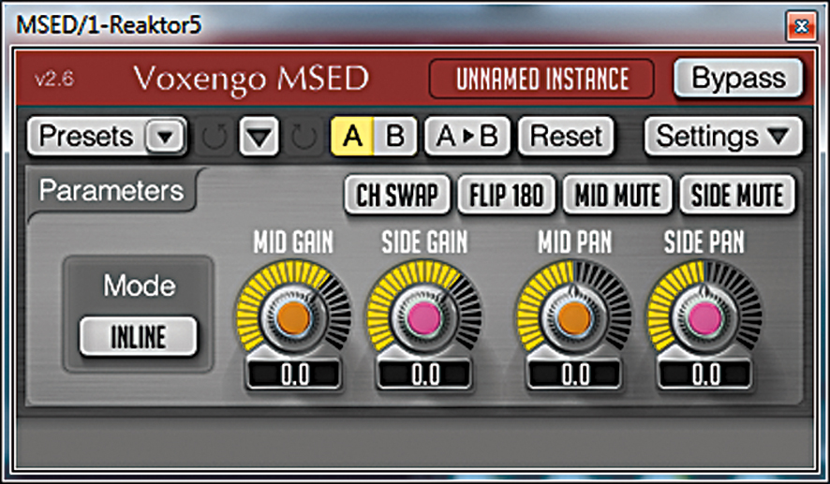Open the INLINE mode selector
Screen dimensions: 830x484
[138, 337]
